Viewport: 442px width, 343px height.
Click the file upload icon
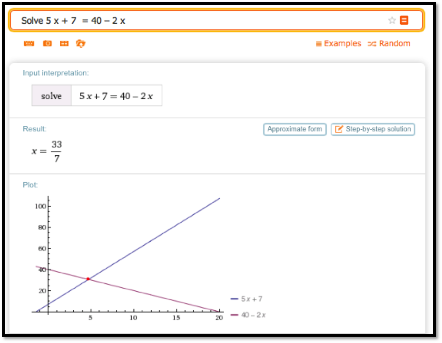(80, 44)
